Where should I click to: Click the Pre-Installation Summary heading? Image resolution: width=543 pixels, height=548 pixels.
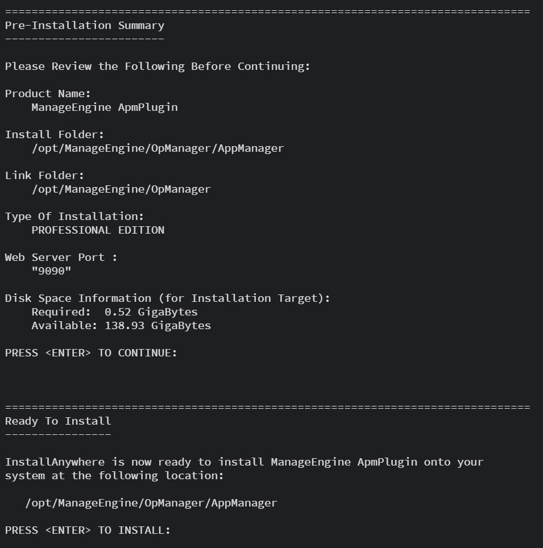(x=85, y=25)
